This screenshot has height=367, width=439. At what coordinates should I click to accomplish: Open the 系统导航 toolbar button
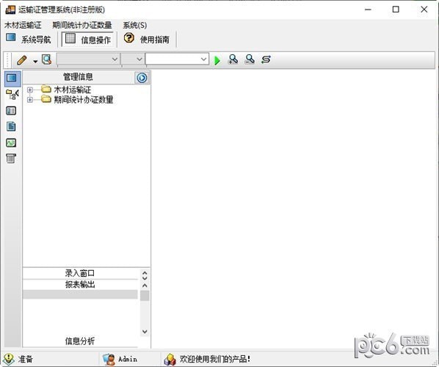(29, 39)
